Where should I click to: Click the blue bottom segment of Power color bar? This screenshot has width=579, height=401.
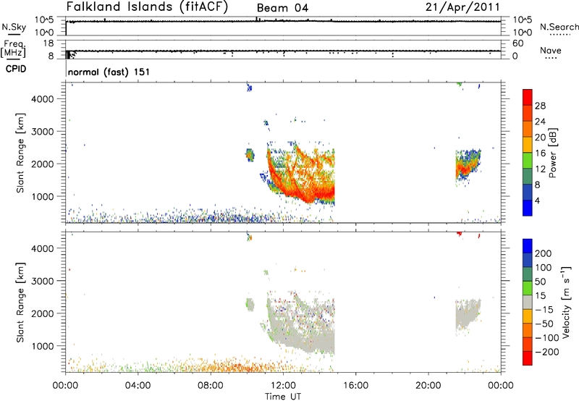528,208
